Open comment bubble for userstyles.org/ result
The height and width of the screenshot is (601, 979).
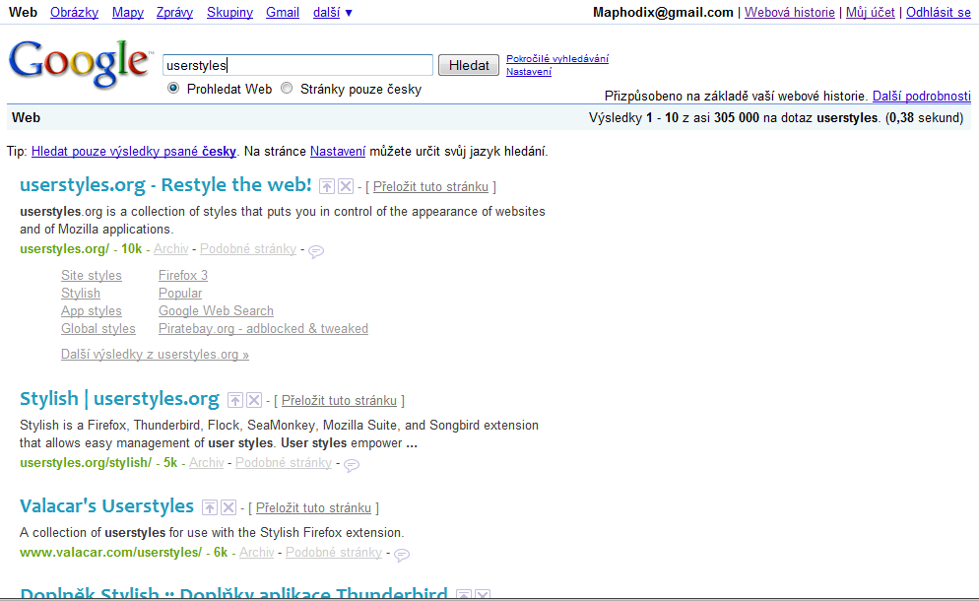click(316, 251)
